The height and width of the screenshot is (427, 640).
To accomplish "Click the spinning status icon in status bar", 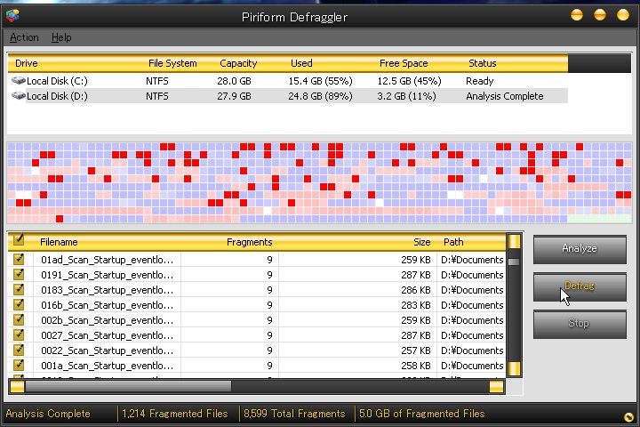I will click(628, 417).
